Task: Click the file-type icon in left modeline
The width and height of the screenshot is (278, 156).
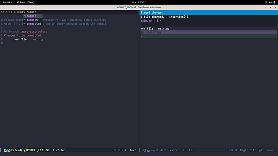Action: [x=5, y=150]
